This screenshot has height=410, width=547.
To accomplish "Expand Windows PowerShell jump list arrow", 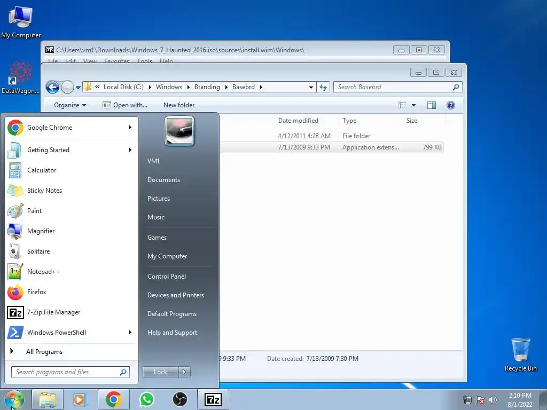I will (130, 332).
